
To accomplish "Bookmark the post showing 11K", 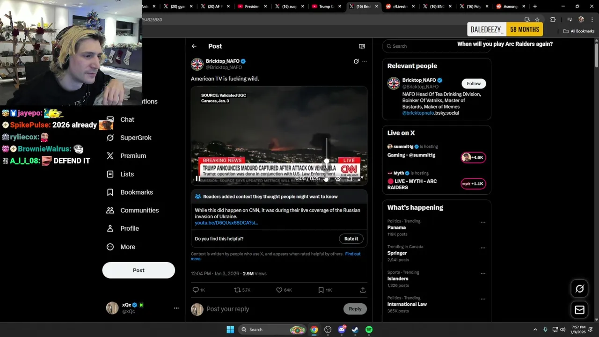I will pos(325,290).
